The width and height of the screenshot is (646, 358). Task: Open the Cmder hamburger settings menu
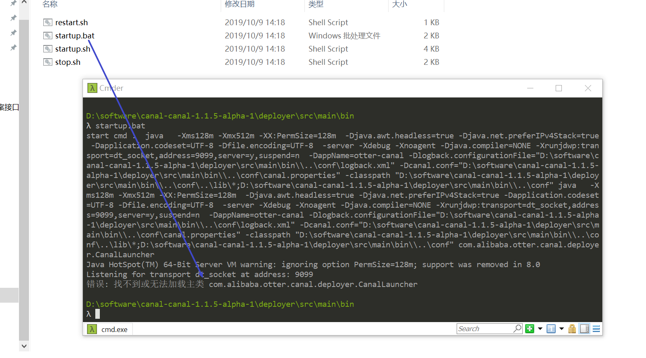click(x=596, y=329)
